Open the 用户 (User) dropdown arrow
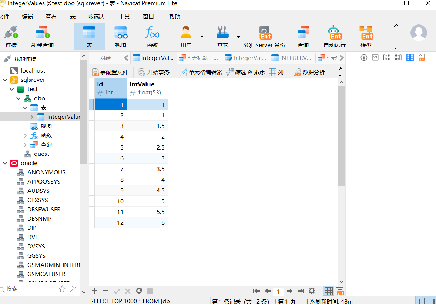This screenshot has width=436, height=305. (202, 37)
